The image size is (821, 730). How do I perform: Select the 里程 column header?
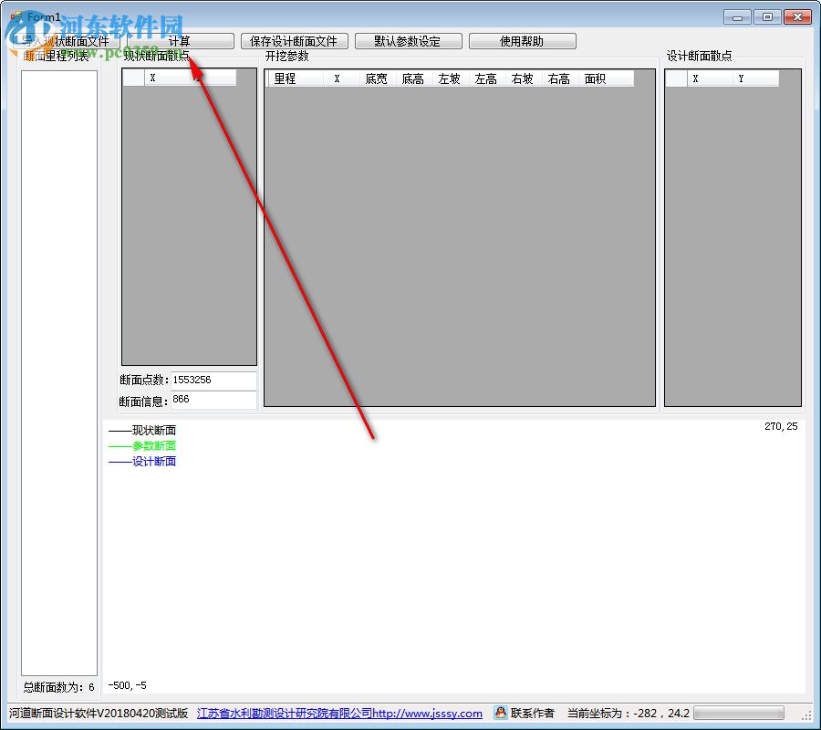(296, 78)
